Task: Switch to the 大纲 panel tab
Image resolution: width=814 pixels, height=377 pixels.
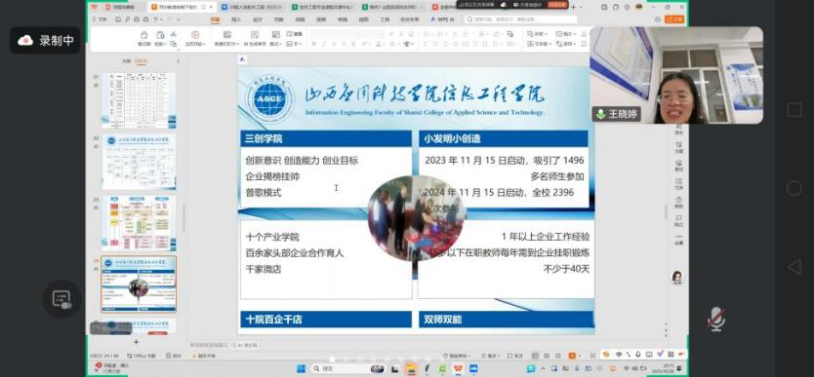Action: pyautogui.click(x=126, y=61)
